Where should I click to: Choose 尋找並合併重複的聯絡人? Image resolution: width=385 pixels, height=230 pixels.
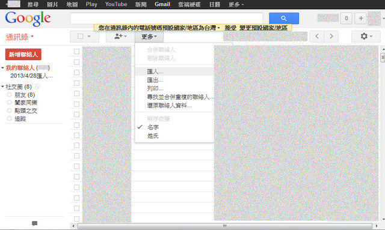180,97
